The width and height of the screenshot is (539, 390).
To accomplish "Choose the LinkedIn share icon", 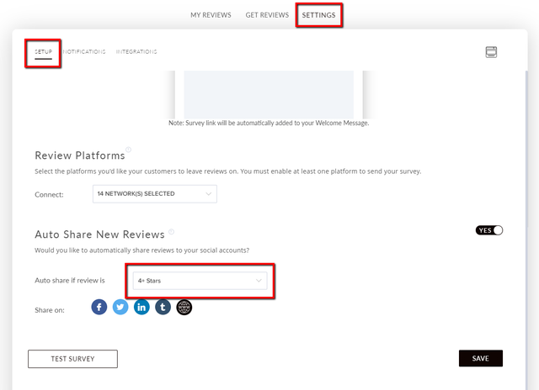I will click(141, 307).
